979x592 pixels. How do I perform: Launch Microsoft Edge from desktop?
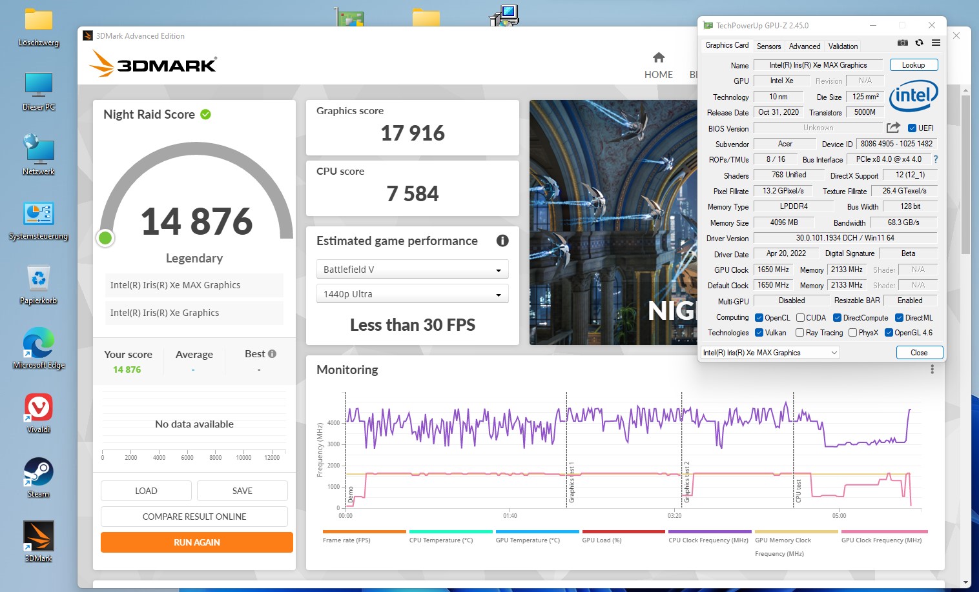39,348
